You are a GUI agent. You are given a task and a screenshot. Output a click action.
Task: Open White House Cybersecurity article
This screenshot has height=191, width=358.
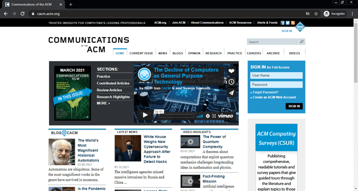[157, 149]
